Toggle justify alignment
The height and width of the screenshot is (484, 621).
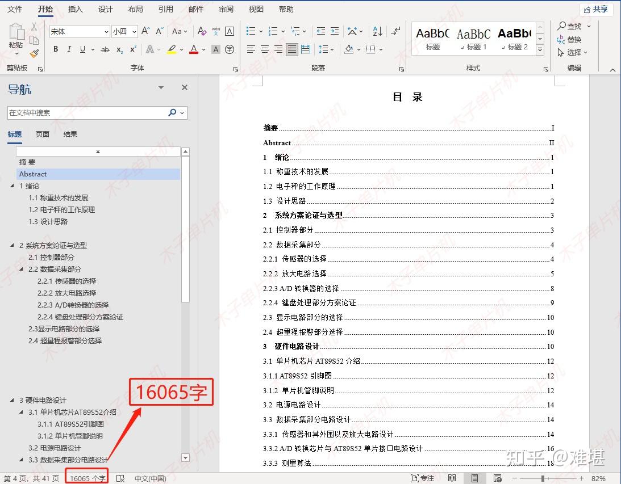tap(292, 49)
